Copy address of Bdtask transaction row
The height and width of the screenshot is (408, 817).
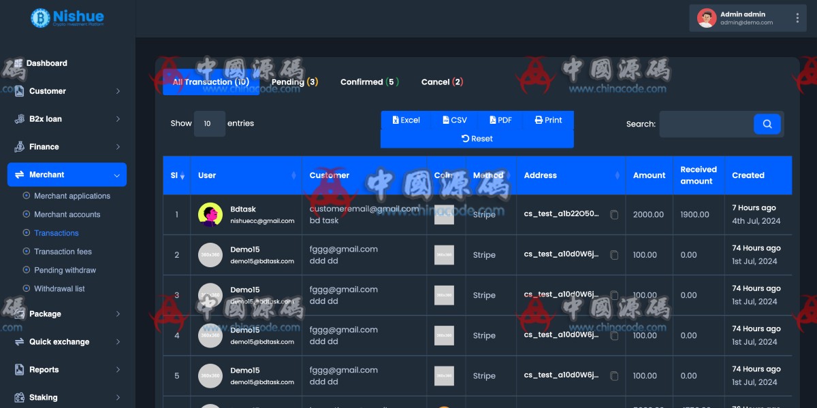coord(614,215)
